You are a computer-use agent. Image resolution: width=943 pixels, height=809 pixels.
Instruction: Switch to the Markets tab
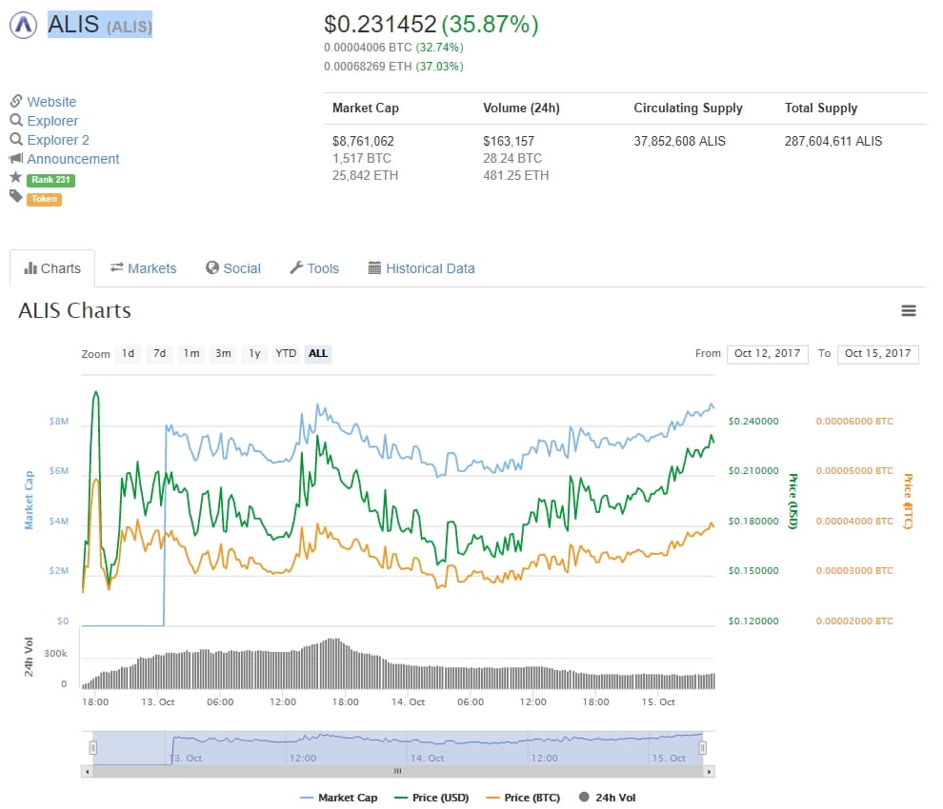[x=143, y=268]
